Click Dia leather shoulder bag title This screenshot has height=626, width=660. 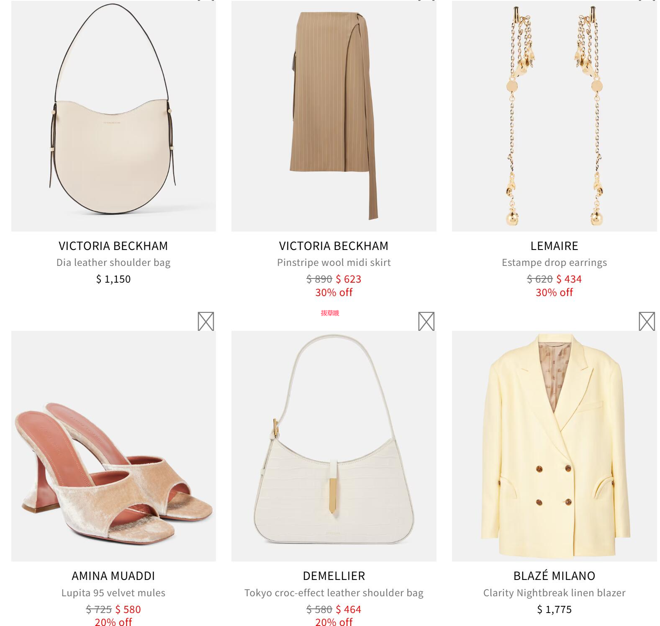(x=113, y=263)
